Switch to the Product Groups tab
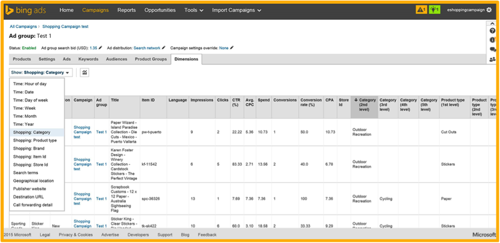The height and width of the screenshot is (243, 500). click(x=151, y=59)
